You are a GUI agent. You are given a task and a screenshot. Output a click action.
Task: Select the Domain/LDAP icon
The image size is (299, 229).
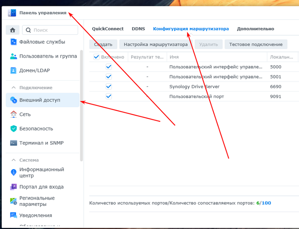tap(14, 71)
